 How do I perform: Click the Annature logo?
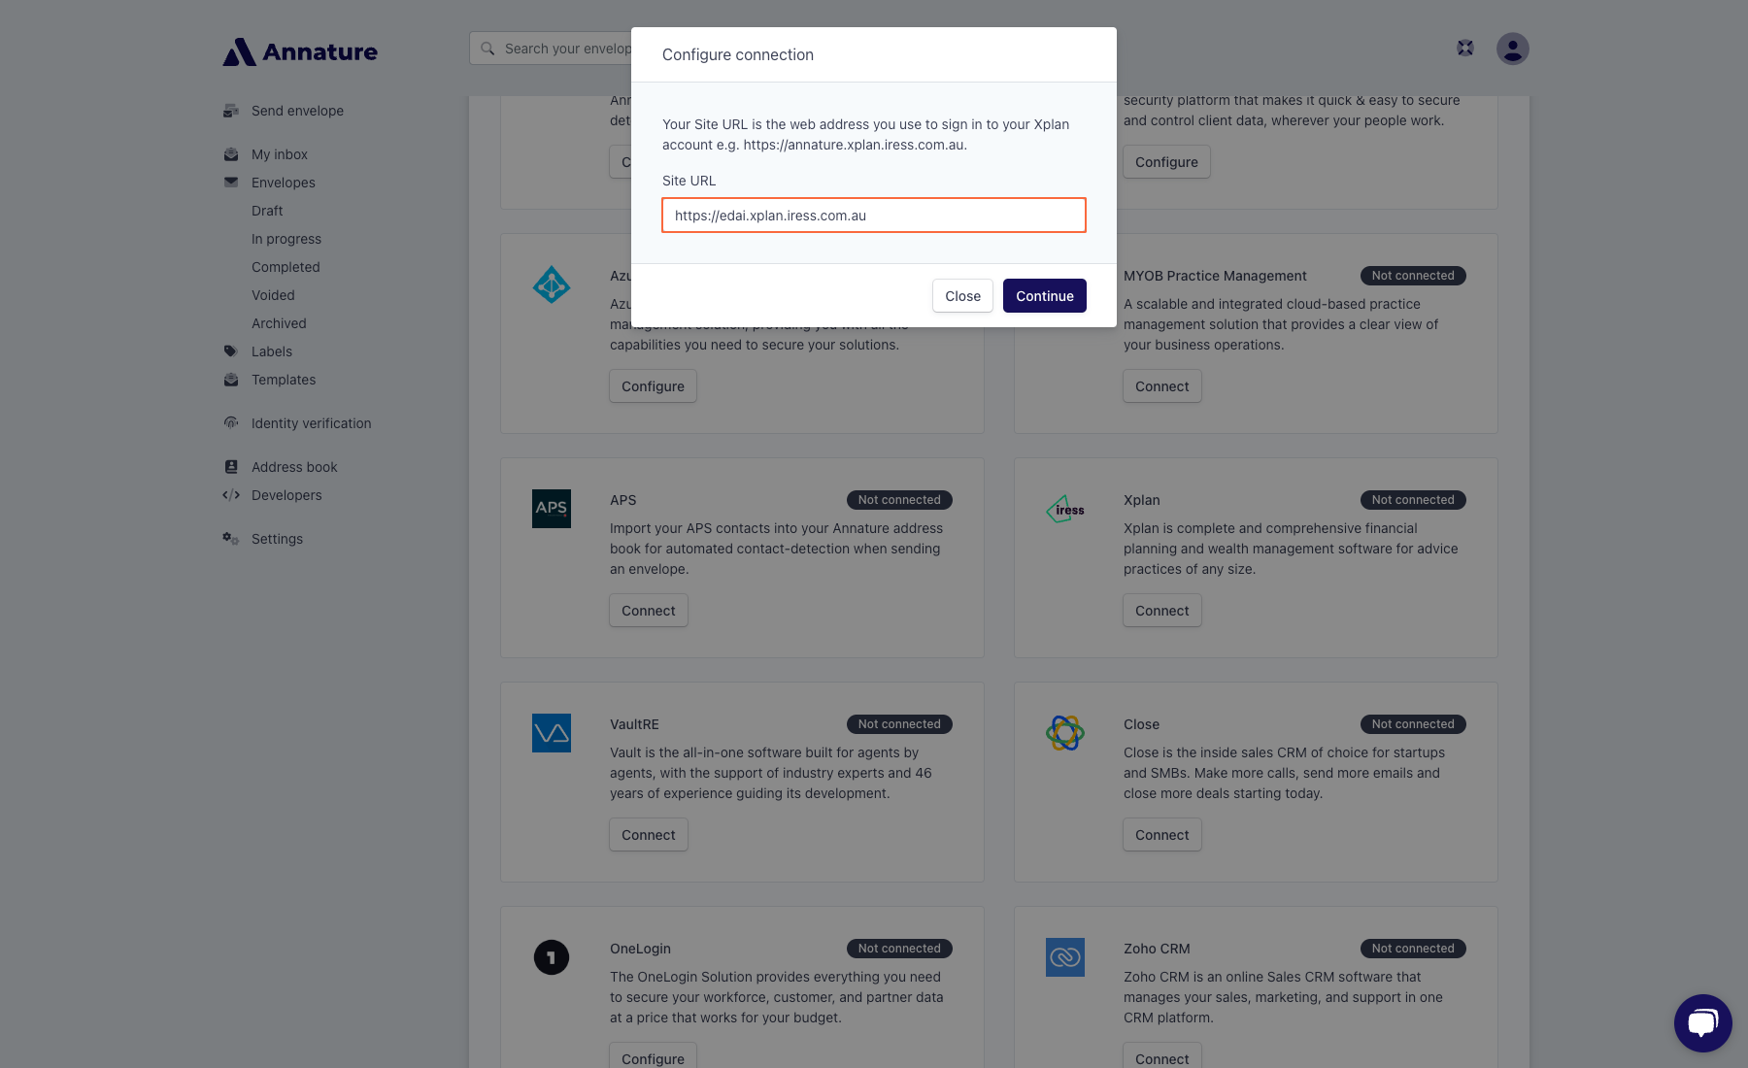coord(299,51)
